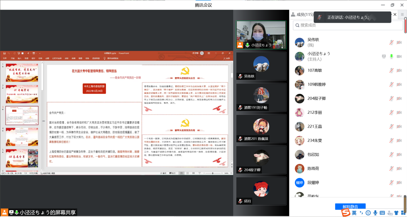Start slideshow from the status bar icon
Image resolution: width=407 pixels, height=217 pixels.
coord(200,173)
